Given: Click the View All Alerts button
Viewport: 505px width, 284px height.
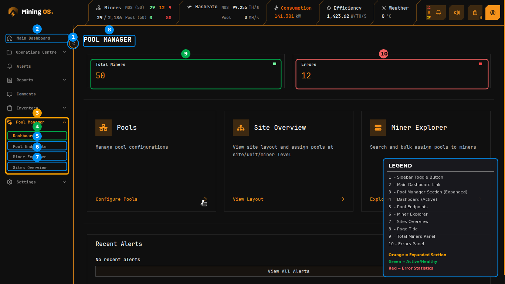Looking at the screenshot, I should [288, 271].
